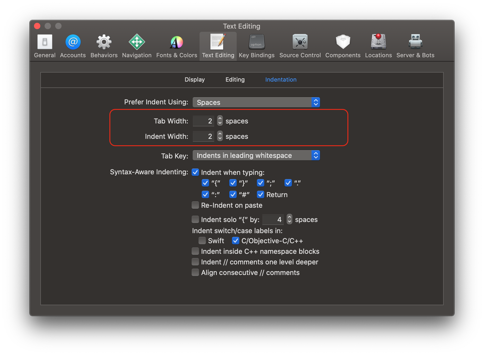The image size is (484, 355).
Task: Open Fonts & Colors preferences
Action: click(176, 46)
